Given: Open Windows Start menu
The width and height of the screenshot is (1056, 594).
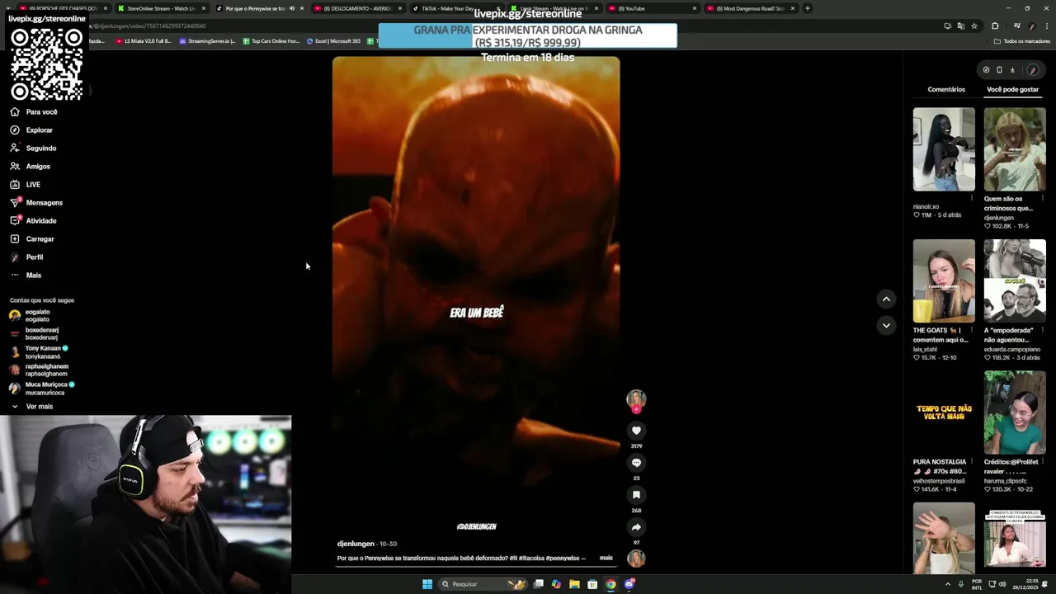Looking at the screenshot, I should [427, 584].
